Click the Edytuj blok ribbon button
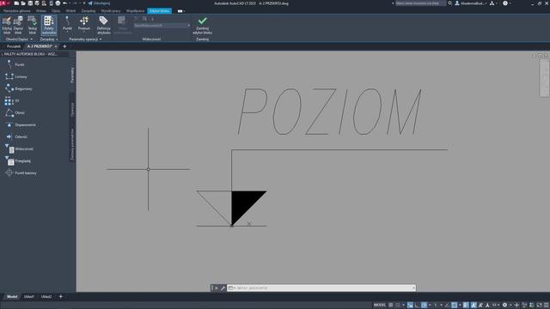This screenshot has height=309, width=550. pos(7,25)
